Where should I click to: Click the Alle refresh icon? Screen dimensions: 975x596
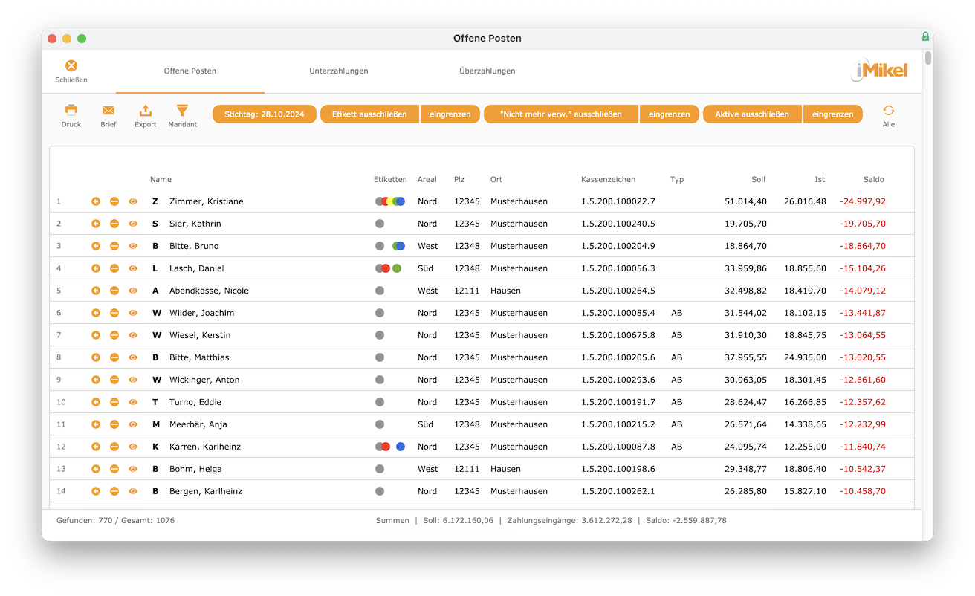click(889, 110)
